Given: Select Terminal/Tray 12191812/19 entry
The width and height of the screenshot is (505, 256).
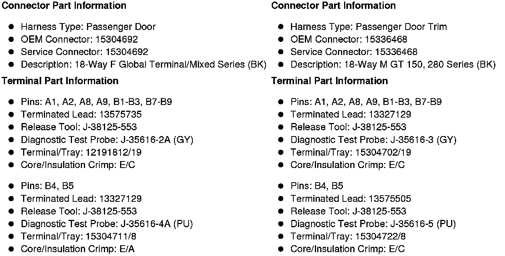Looking at the screenshot, I should point(81,153).
